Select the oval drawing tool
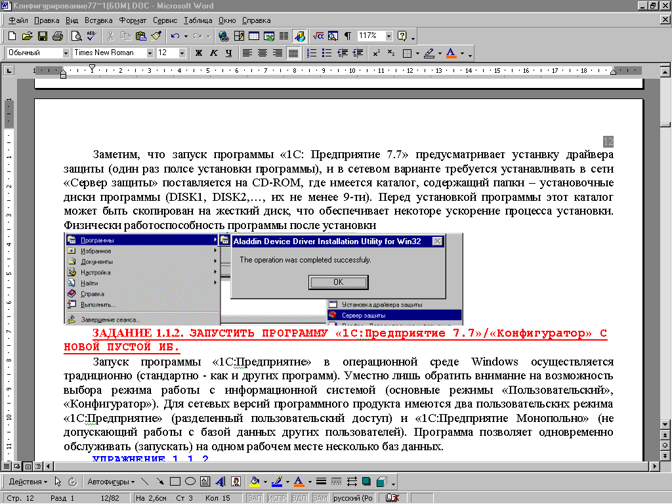 coord(190,482)
